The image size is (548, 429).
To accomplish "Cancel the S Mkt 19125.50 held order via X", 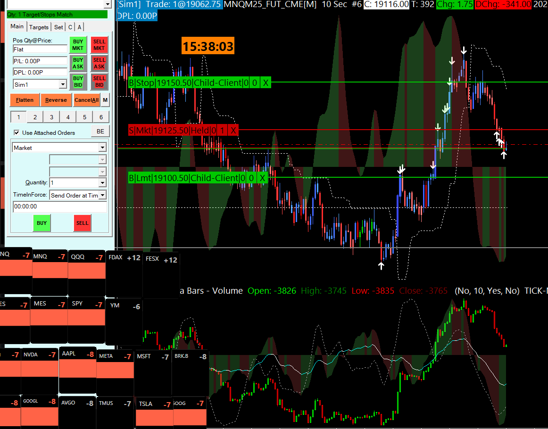I will pos(233,131).
